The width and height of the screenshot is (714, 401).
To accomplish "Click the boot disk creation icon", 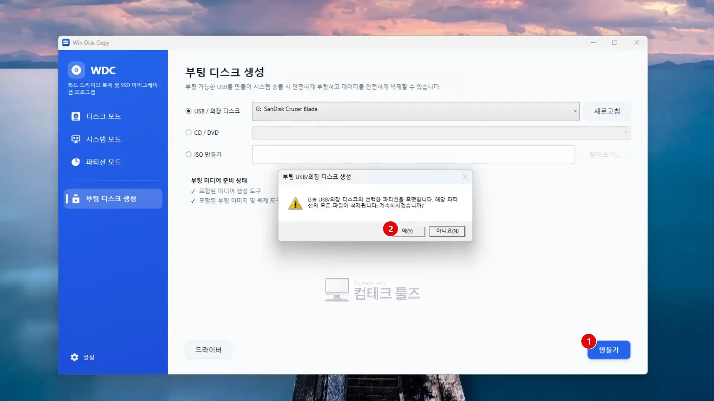I will pos(76,199).
